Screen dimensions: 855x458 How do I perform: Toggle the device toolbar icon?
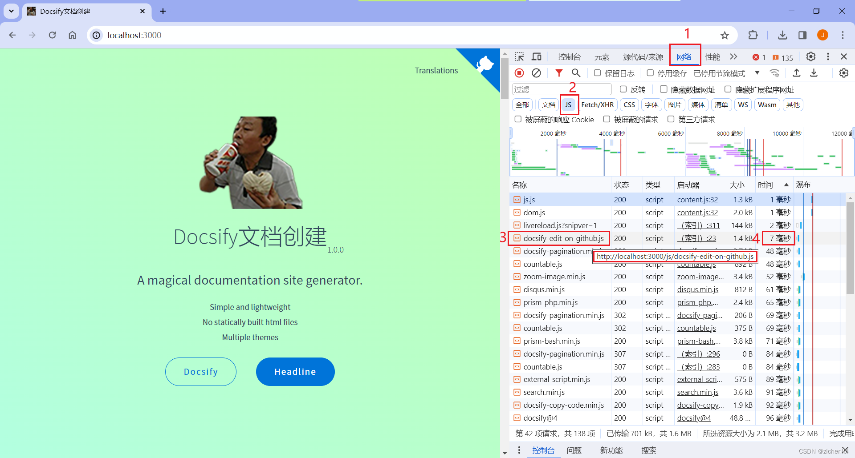537,57
